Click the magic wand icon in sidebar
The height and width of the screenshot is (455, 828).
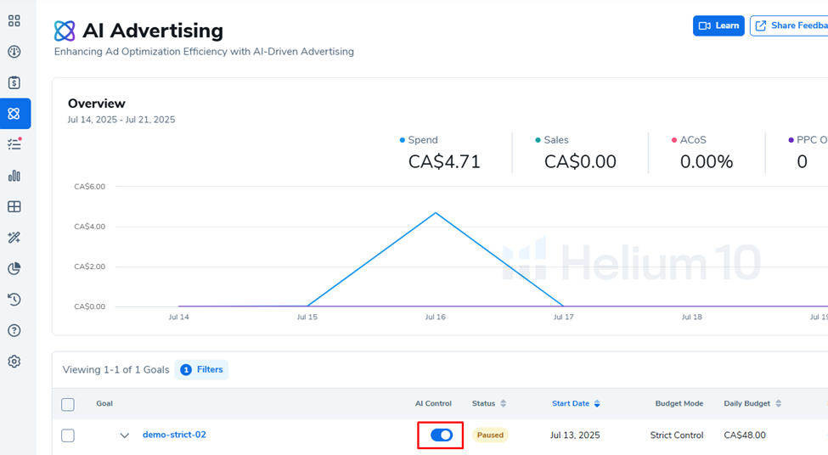coord(14,238)
